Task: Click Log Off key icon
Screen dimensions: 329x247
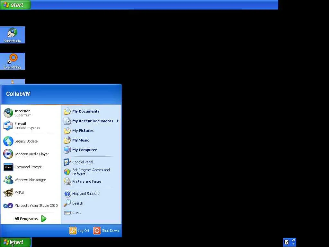Action: [x=73, y=230]
